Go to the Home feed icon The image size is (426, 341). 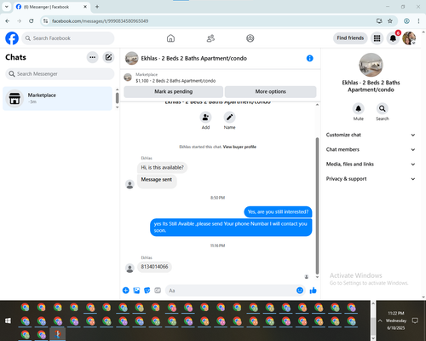[x=170, y=38]
